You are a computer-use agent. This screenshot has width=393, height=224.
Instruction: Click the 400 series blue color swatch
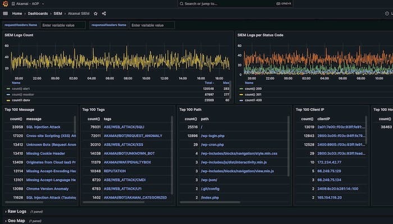pos(241,100)
